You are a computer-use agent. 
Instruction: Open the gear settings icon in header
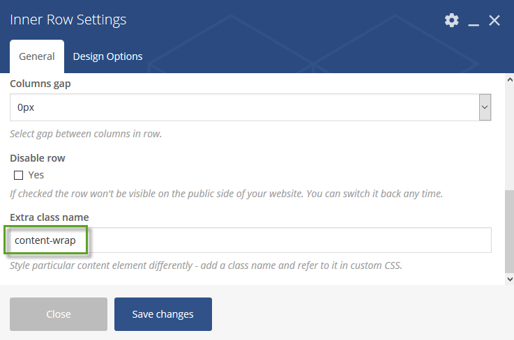pyautogui.click(x=451, y=20)
